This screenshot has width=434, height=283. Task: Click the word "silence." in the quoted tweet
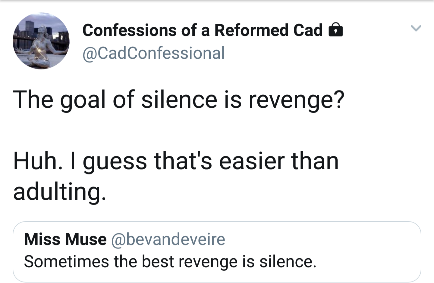[x=288, y=261]
